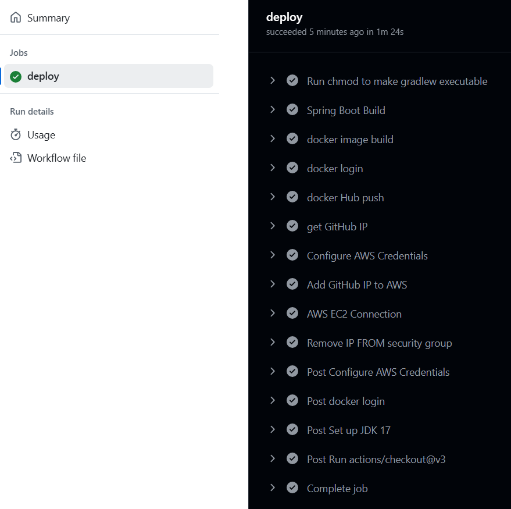Click status check icon for Run chmod step

[292, 80]
